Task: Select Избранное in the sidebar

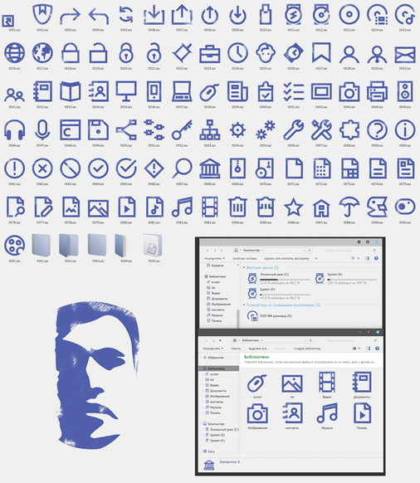Action: coord(215,358)
